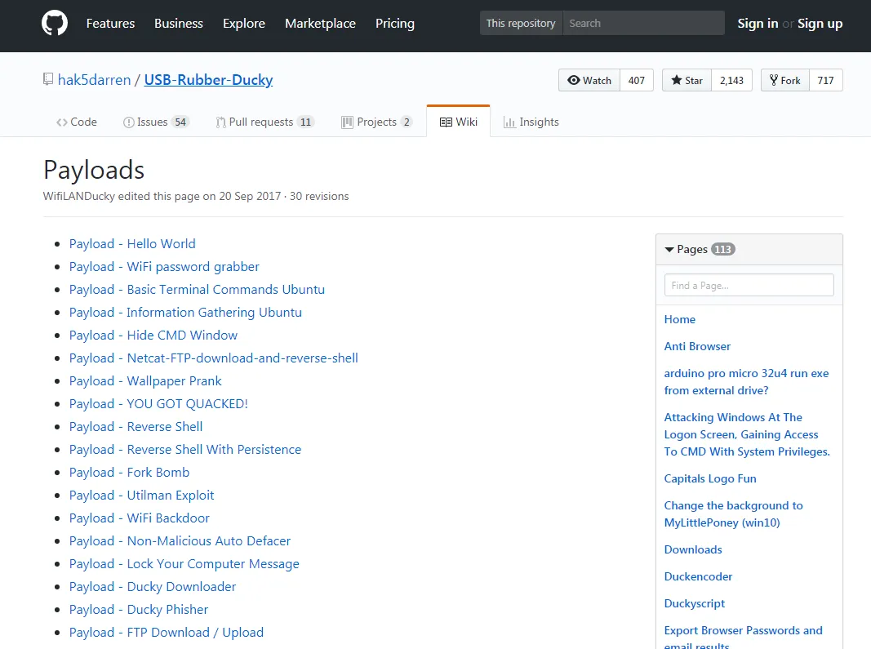Open Change the background to MyLittlePoney page
The image size is (871, 649).
(733, 514)
